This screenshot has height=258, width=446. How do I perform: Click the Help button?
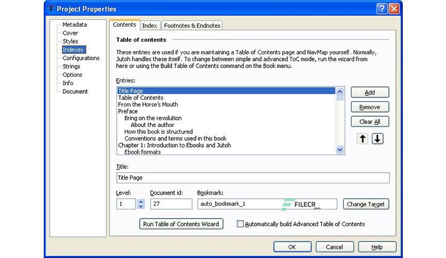click(377, 247)
